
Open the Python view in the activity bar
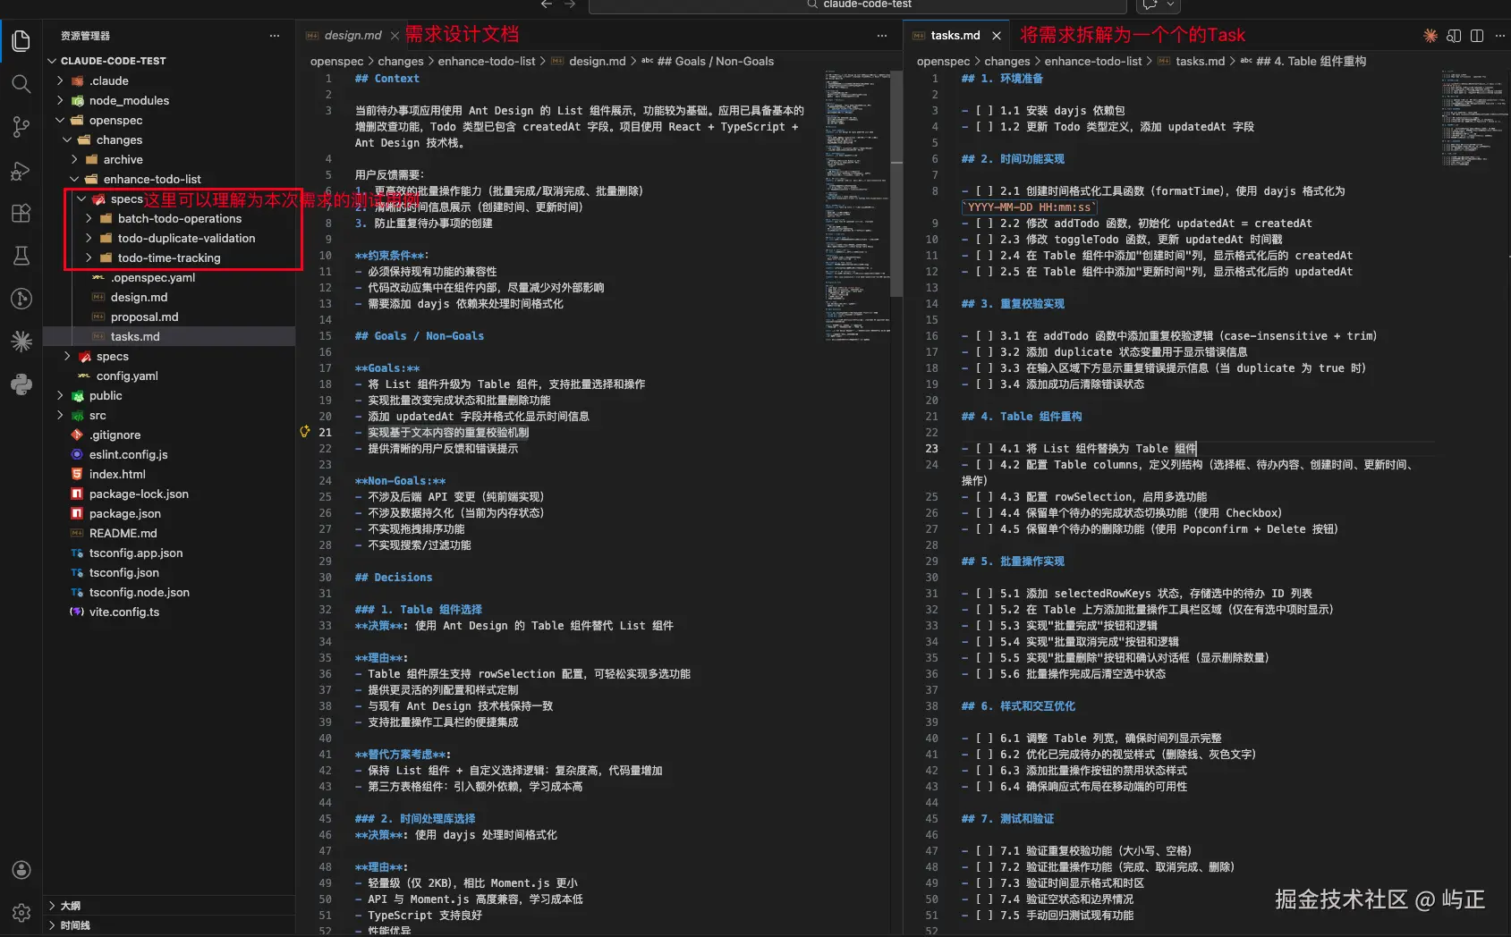21,384
